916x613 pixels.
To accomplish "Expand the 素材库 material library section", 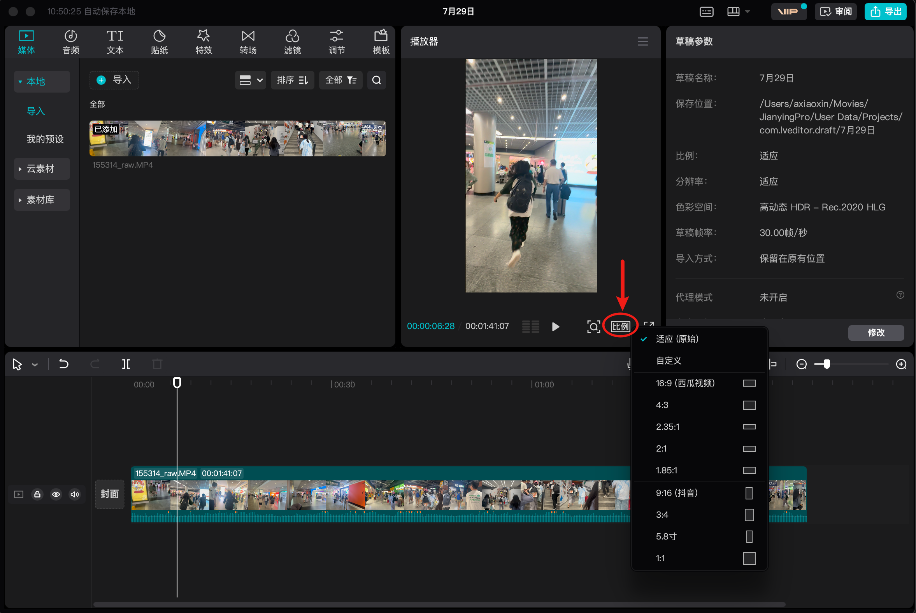I will (x=42, y=200).
